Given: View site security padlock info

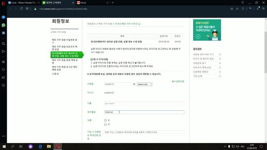Looking at the screenshot, I should 35,9.
